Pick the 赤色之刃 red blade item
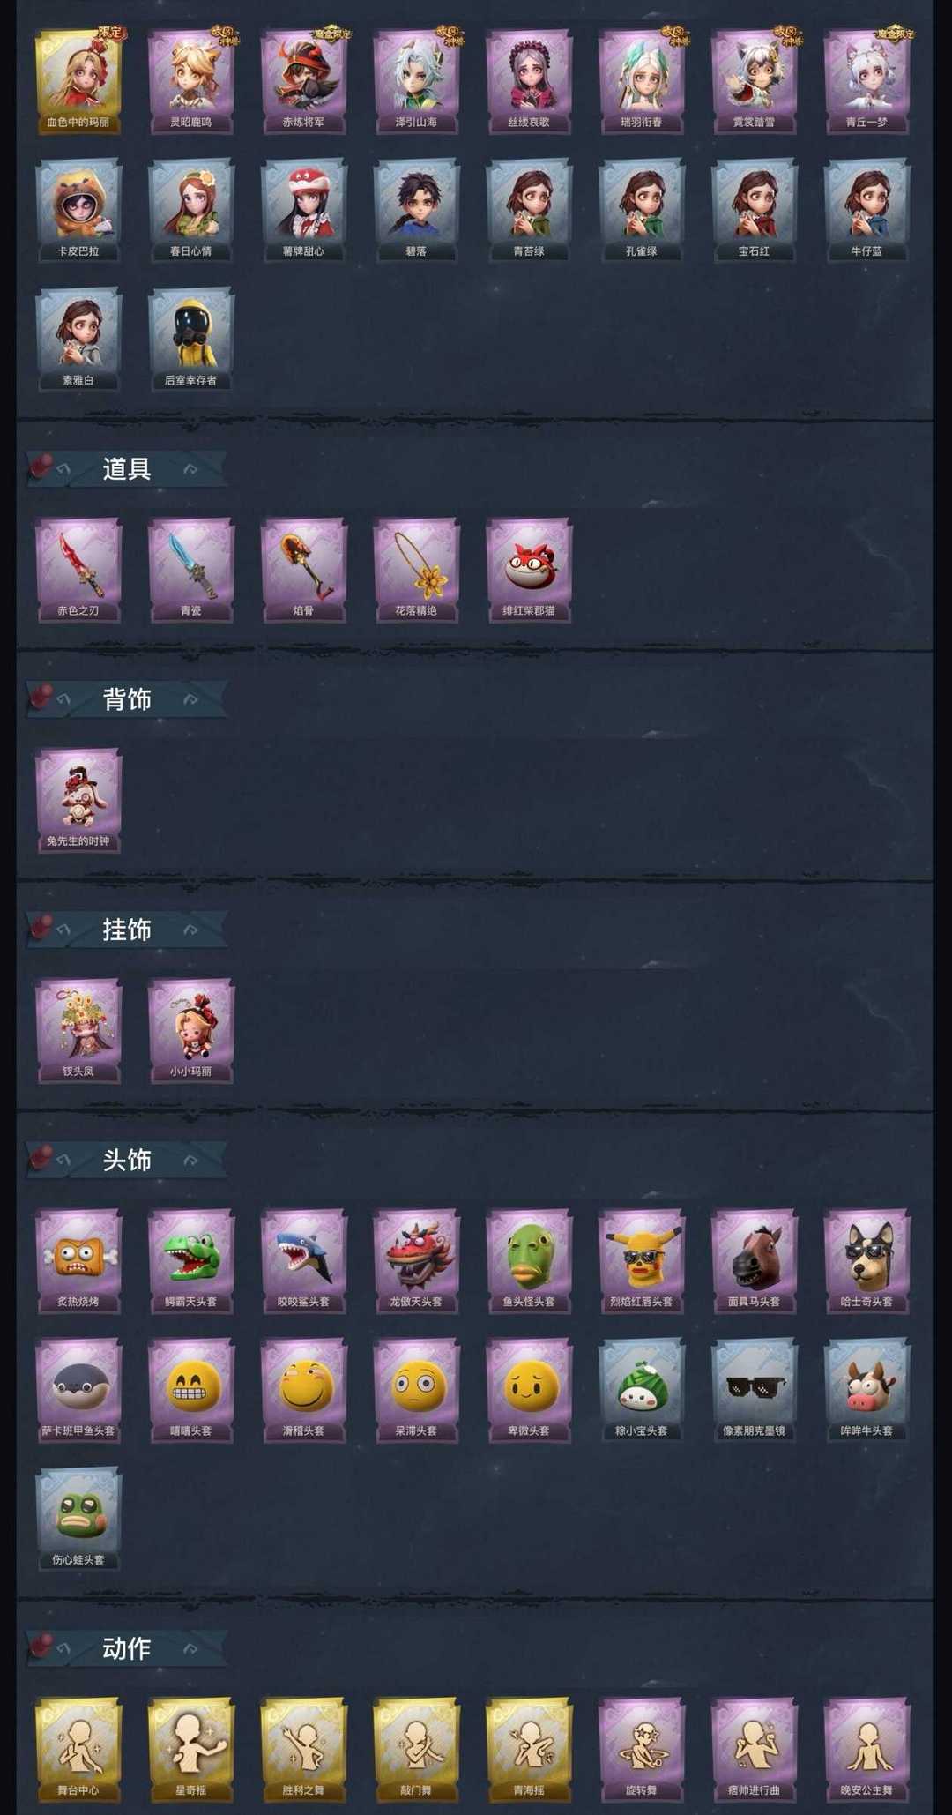Image resolution: width=952 pixels, height=1815 pixels. pyautogui.click(x=78, y=571)
